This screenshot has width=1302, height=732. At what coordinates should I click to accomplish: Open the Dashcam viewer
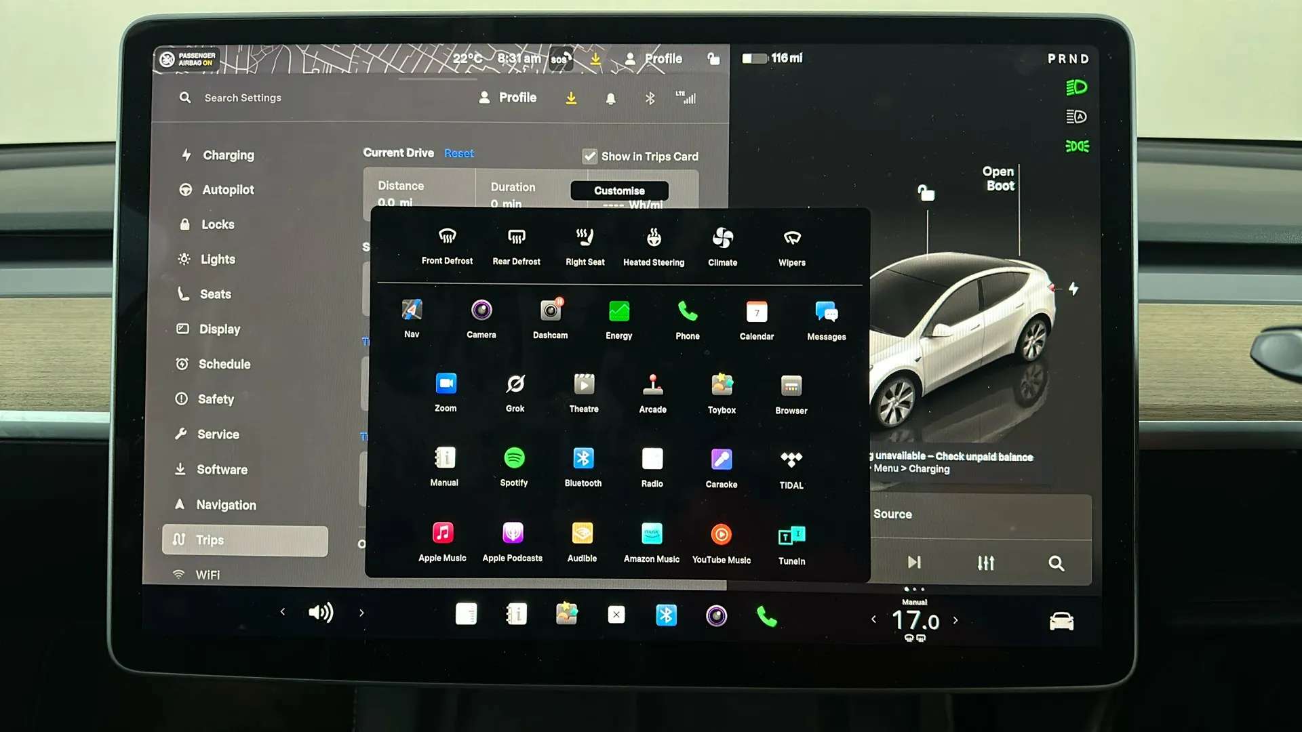[550, 319]
